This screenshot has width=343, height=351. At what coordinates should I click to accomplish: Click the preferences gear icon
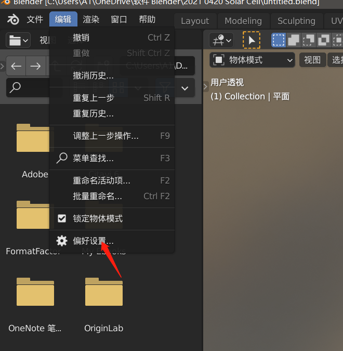(x=62, y=241)
